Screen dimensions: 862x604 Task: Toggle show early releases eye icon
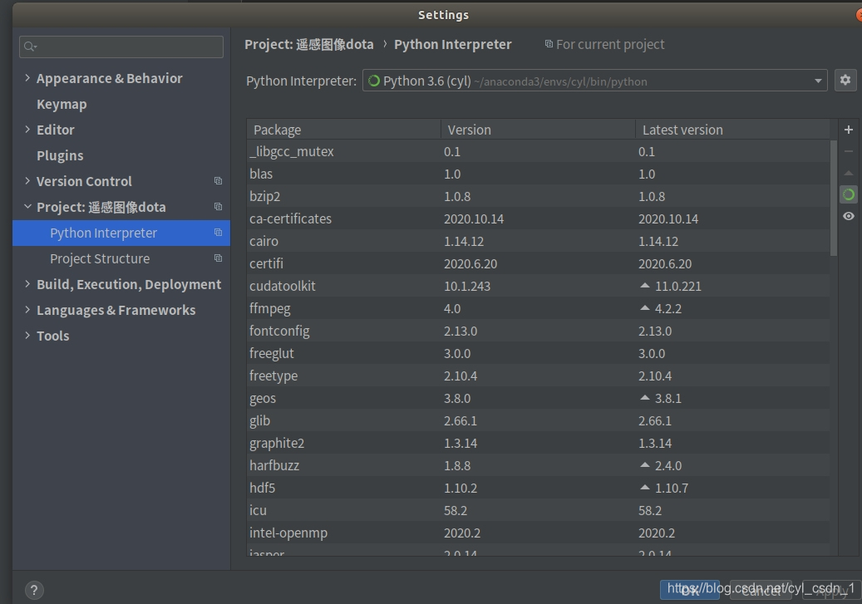[848, 216]
